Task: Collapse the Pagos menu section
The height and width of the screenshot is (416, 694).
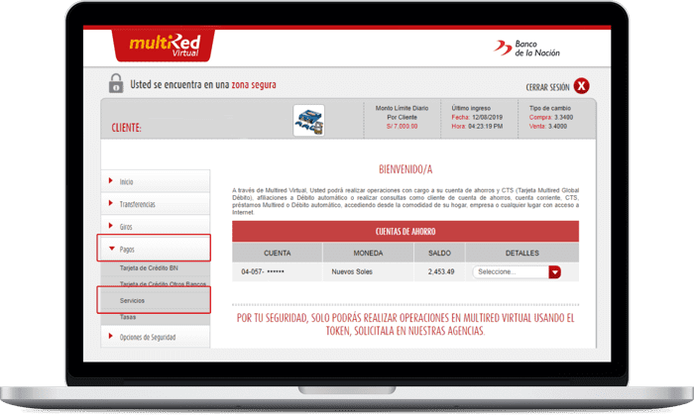Action: point(154,249)
